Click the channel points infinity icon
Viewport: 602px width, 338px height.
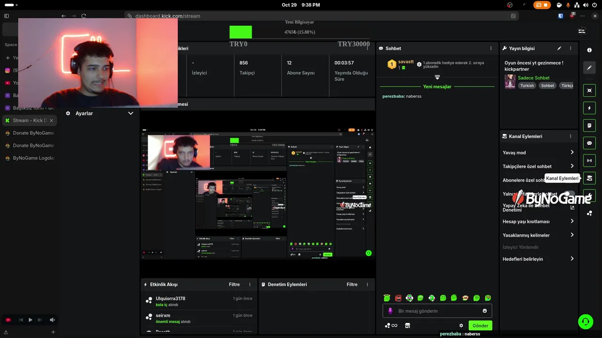pyautogui.click(x=391, y=325)
